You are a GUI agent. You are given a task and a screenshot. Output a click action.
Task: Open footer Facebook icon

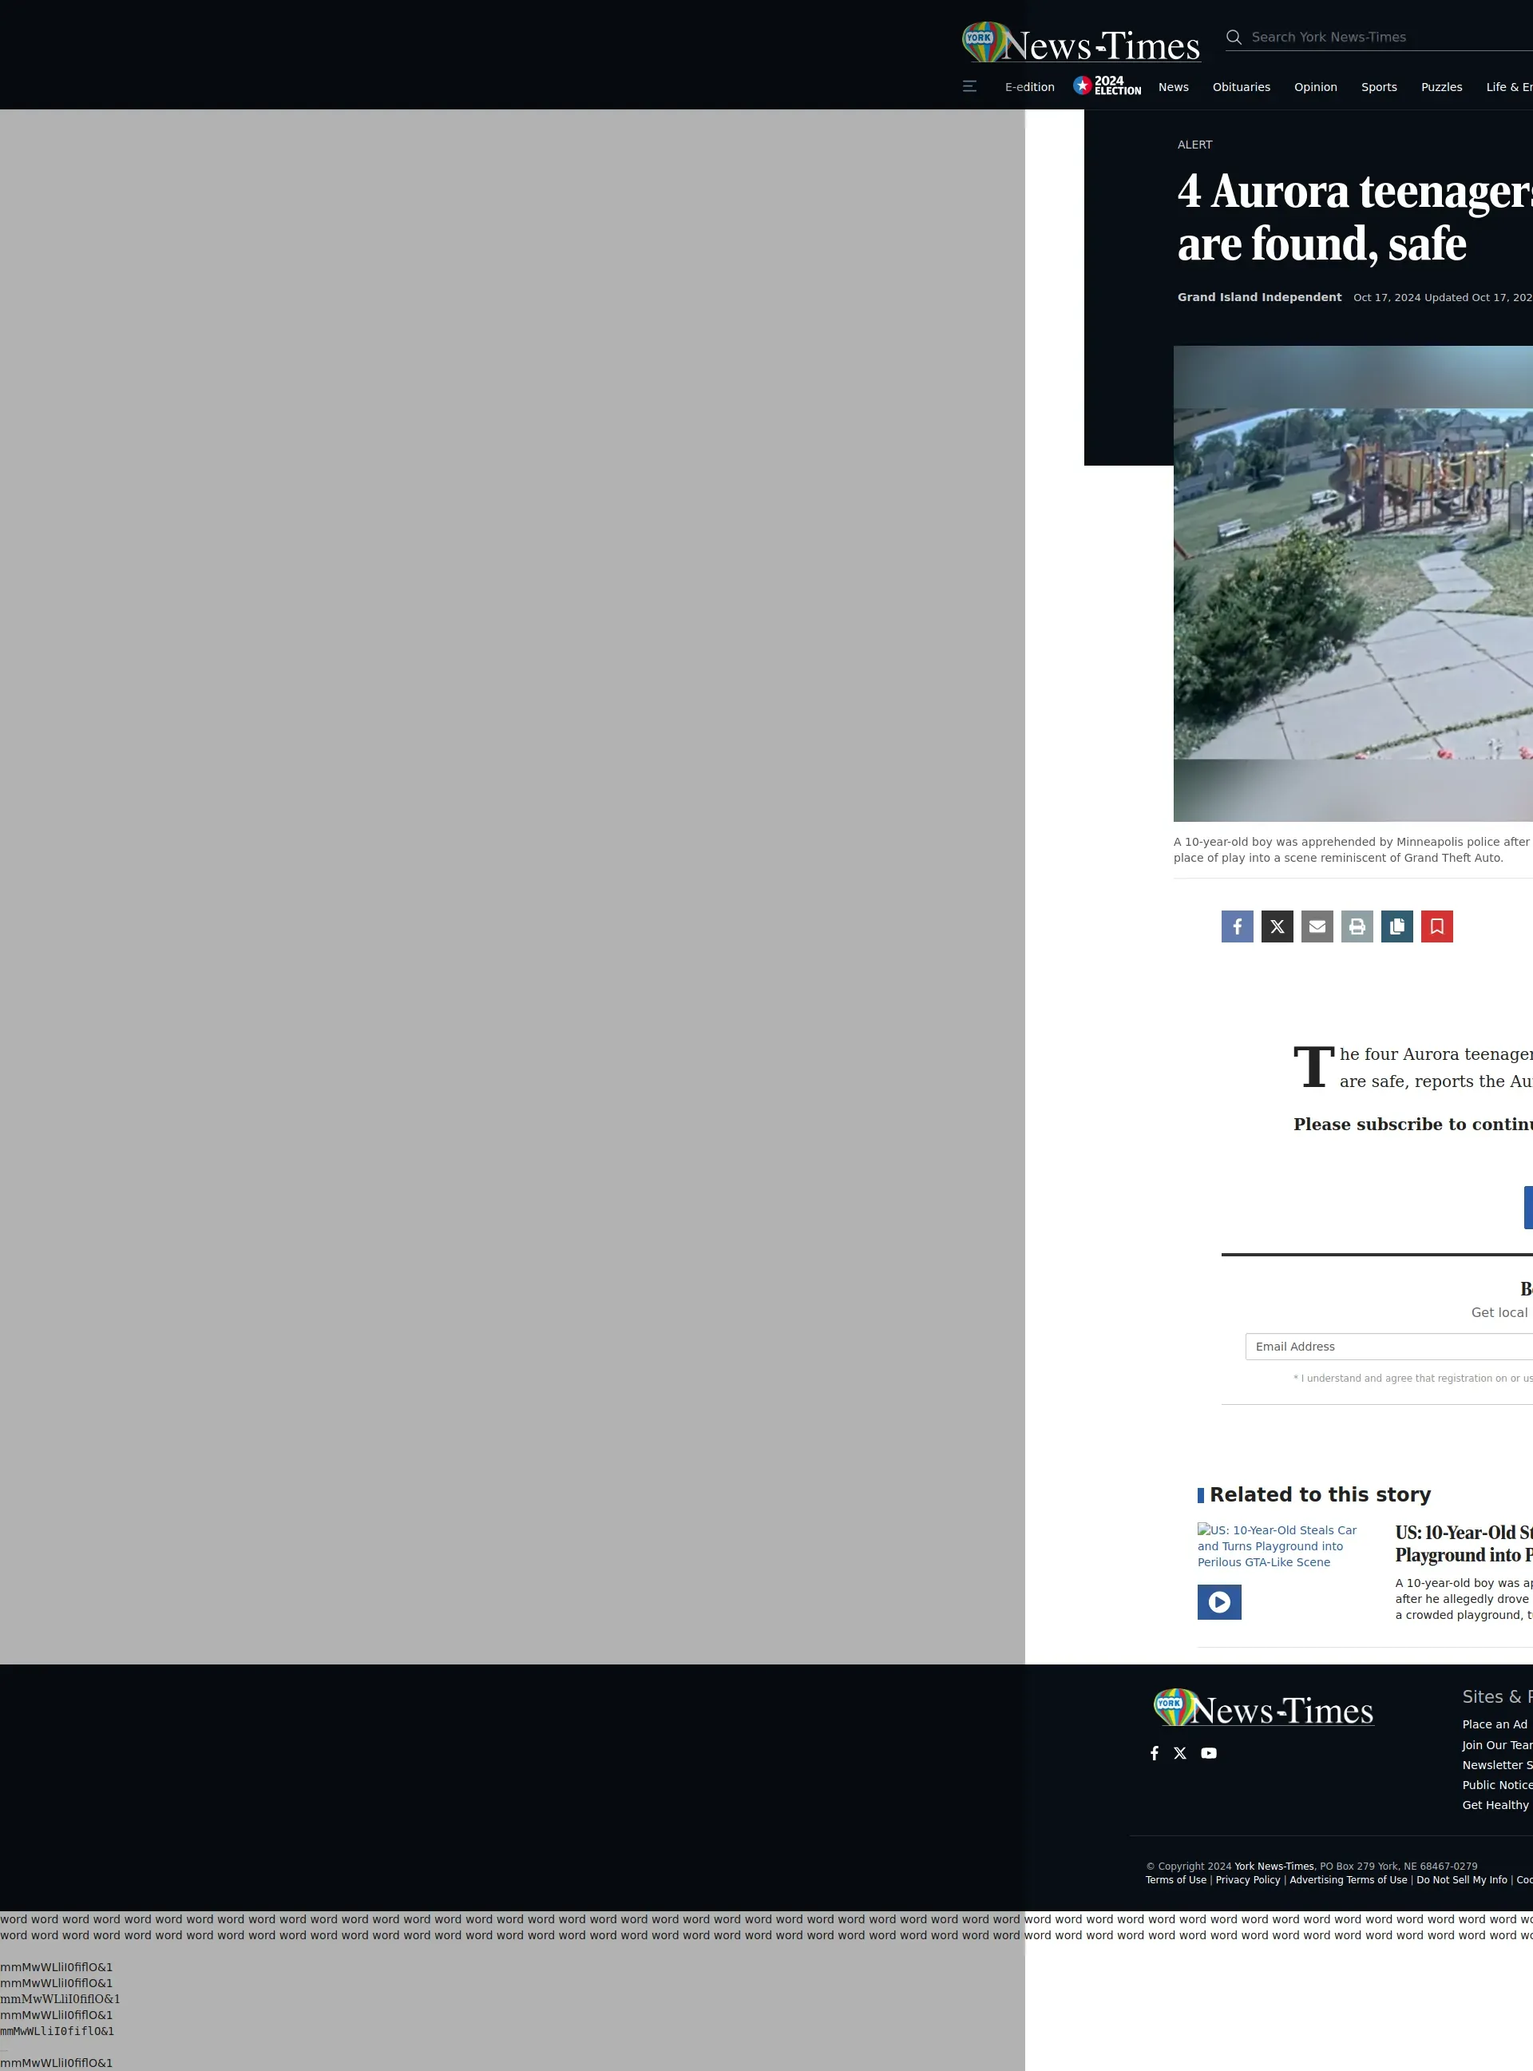tap(1155, 1752)
